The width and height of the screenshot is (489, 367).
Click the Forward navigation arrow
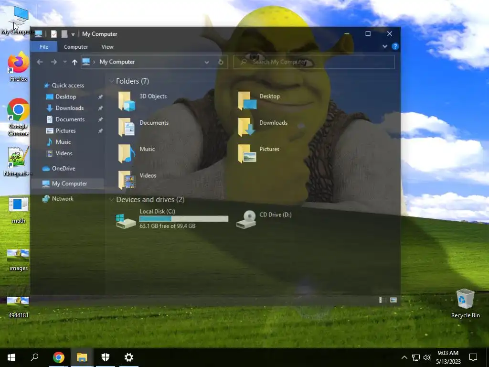coord(53,62)
